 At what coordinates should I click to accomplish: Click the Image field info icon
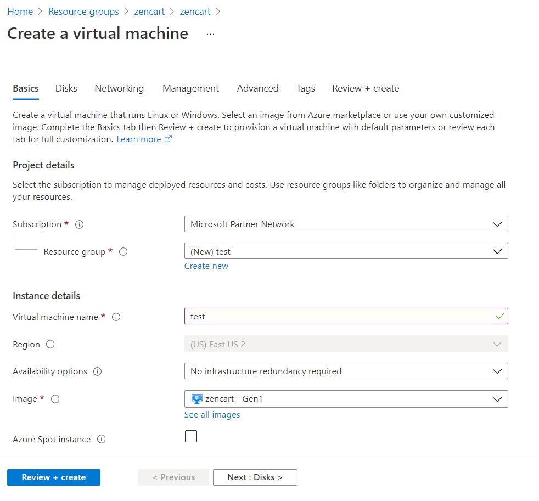tap(55, 399)
